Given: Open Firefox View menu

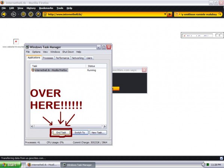Looking at the screenshot, I should click(20, 8).
